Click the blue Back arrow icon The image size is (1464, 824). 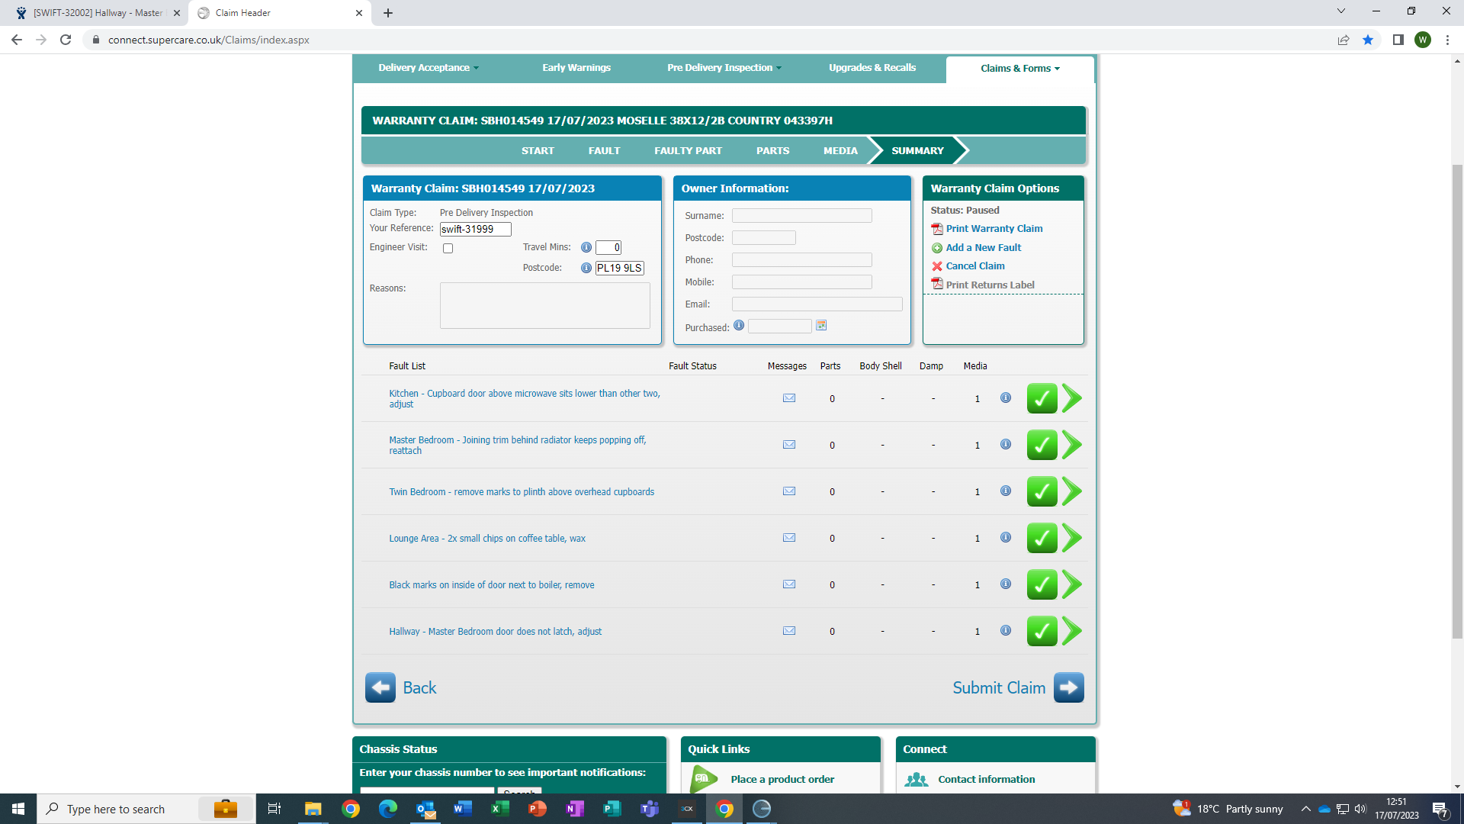coord(380,687)
